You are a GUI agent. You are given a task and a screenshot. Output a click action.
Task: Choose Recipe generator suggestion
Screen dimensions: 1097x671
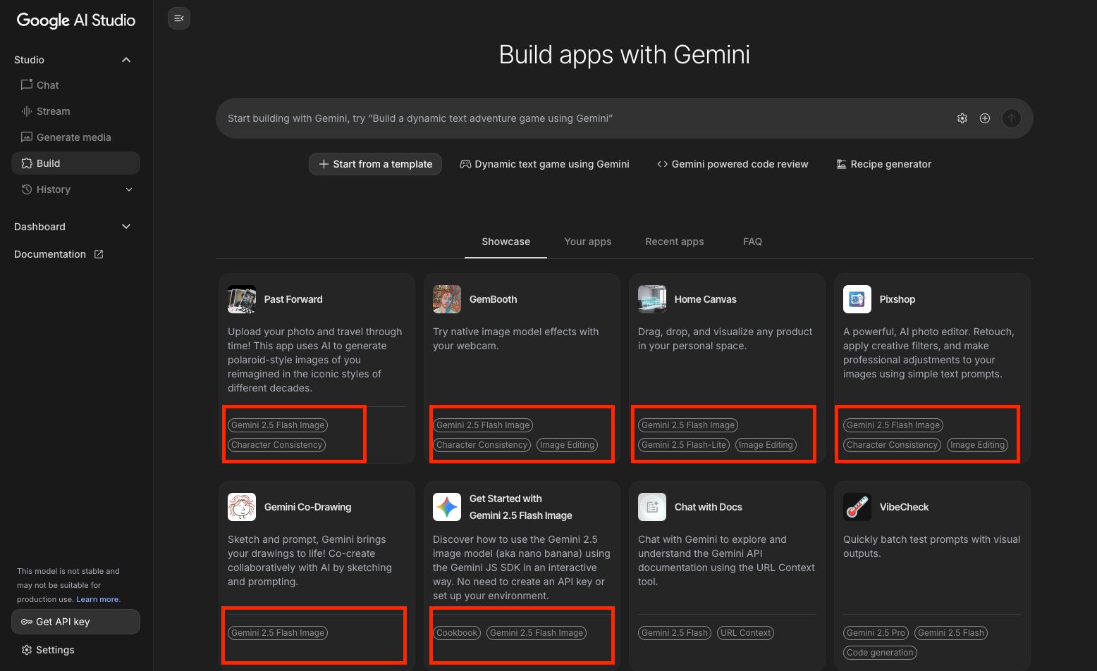[x=884, y=164]
